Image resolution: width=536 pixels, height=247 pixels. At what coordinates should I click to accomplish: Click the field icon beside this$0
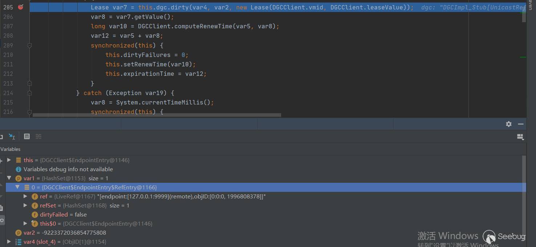coord(35,223)
